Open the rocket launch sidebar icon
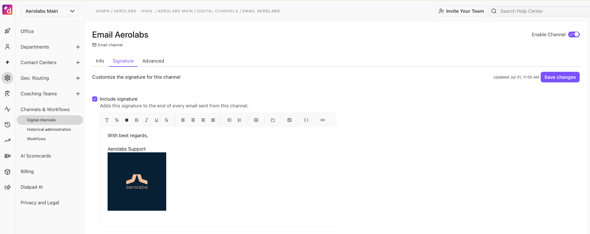Screen dimensions: 590x234 tap(7, 31)
